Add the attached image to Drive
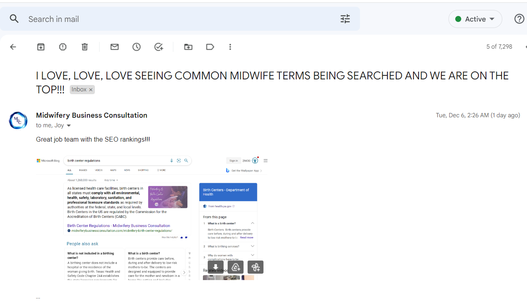This screenshot has width=527, height=306. [x=236, y=267]
